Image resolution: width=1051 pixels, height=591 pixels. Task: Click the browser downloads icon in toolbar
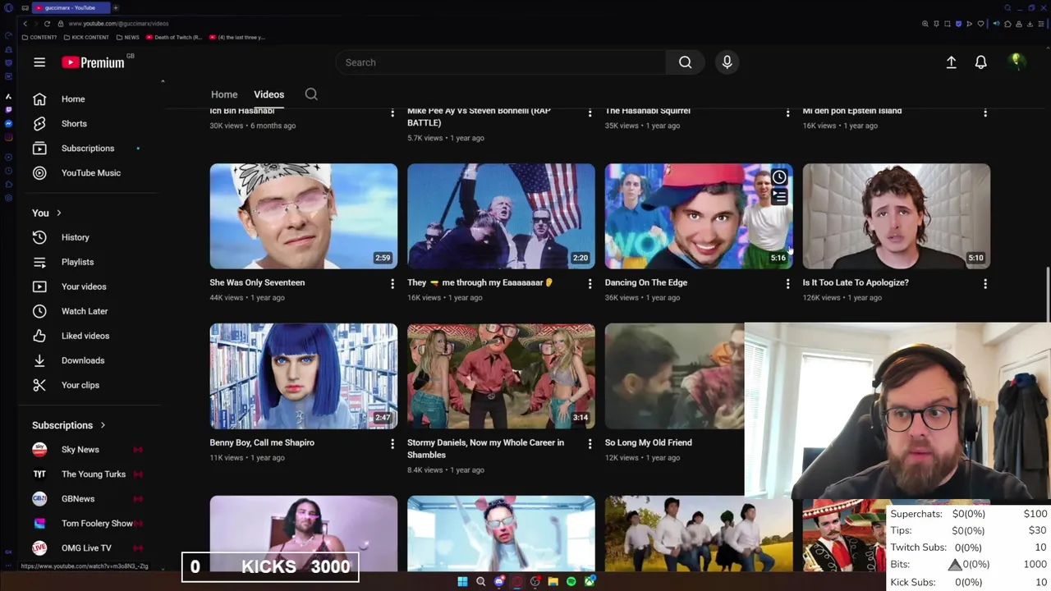pyautogui.click(x=1030, y=24)
